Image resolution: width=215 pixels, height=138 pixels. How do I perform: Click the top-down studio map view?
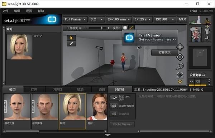click(x=200, y=57)
